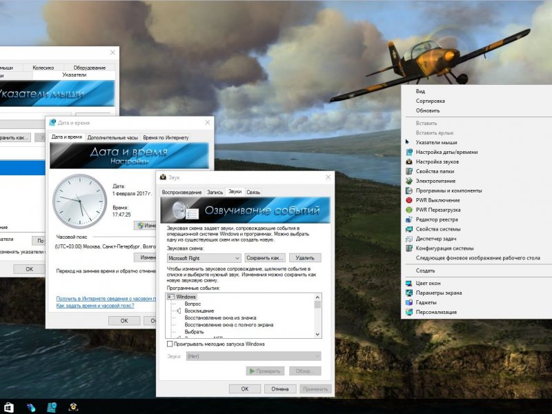
Task: Click the Гаджеты icon in context menu
Action: coord(409,302)
